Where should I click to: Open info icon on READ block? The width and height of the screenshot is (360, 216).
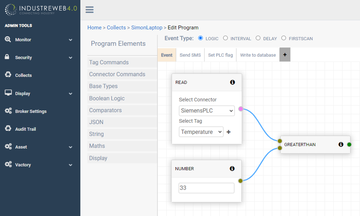(x=232, y=82)
